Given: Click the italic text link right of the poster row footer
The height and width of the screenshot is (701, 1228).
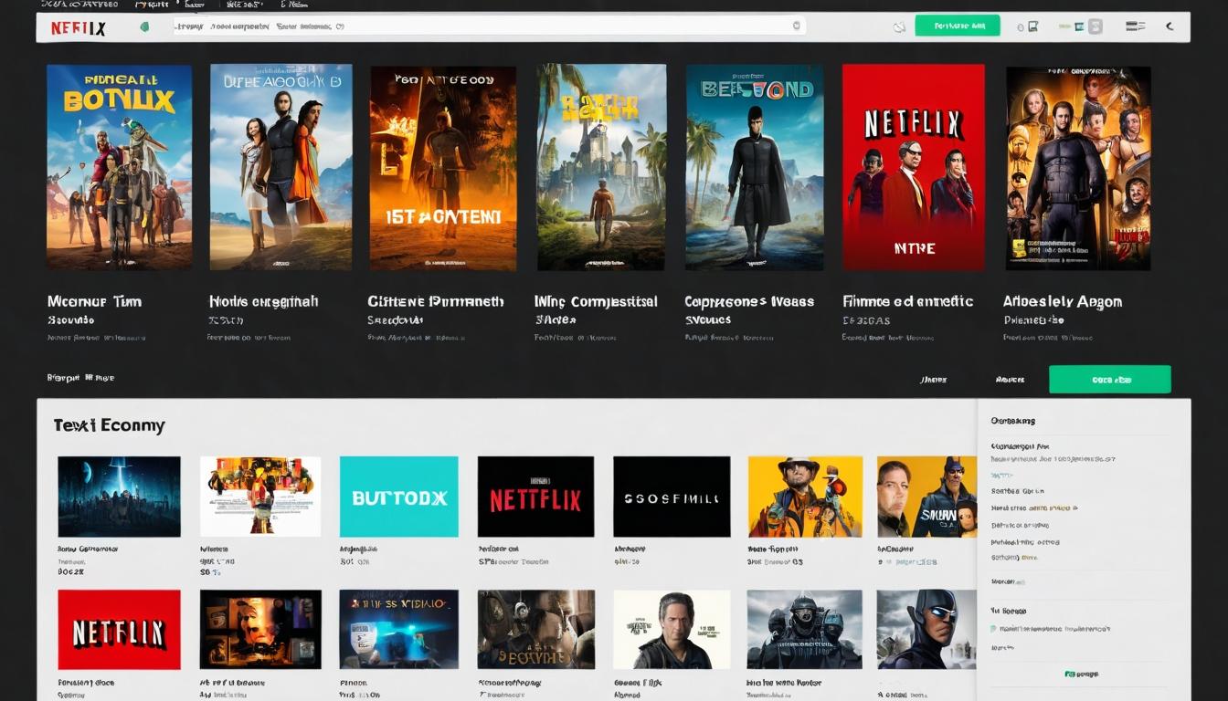Looking at the screenshot, I should point(933,380).
